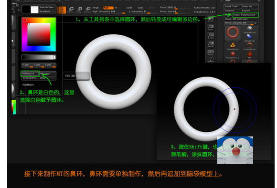The image size is (277, 188).
Task: Click the SysPalette button
Action: (30, 78)
